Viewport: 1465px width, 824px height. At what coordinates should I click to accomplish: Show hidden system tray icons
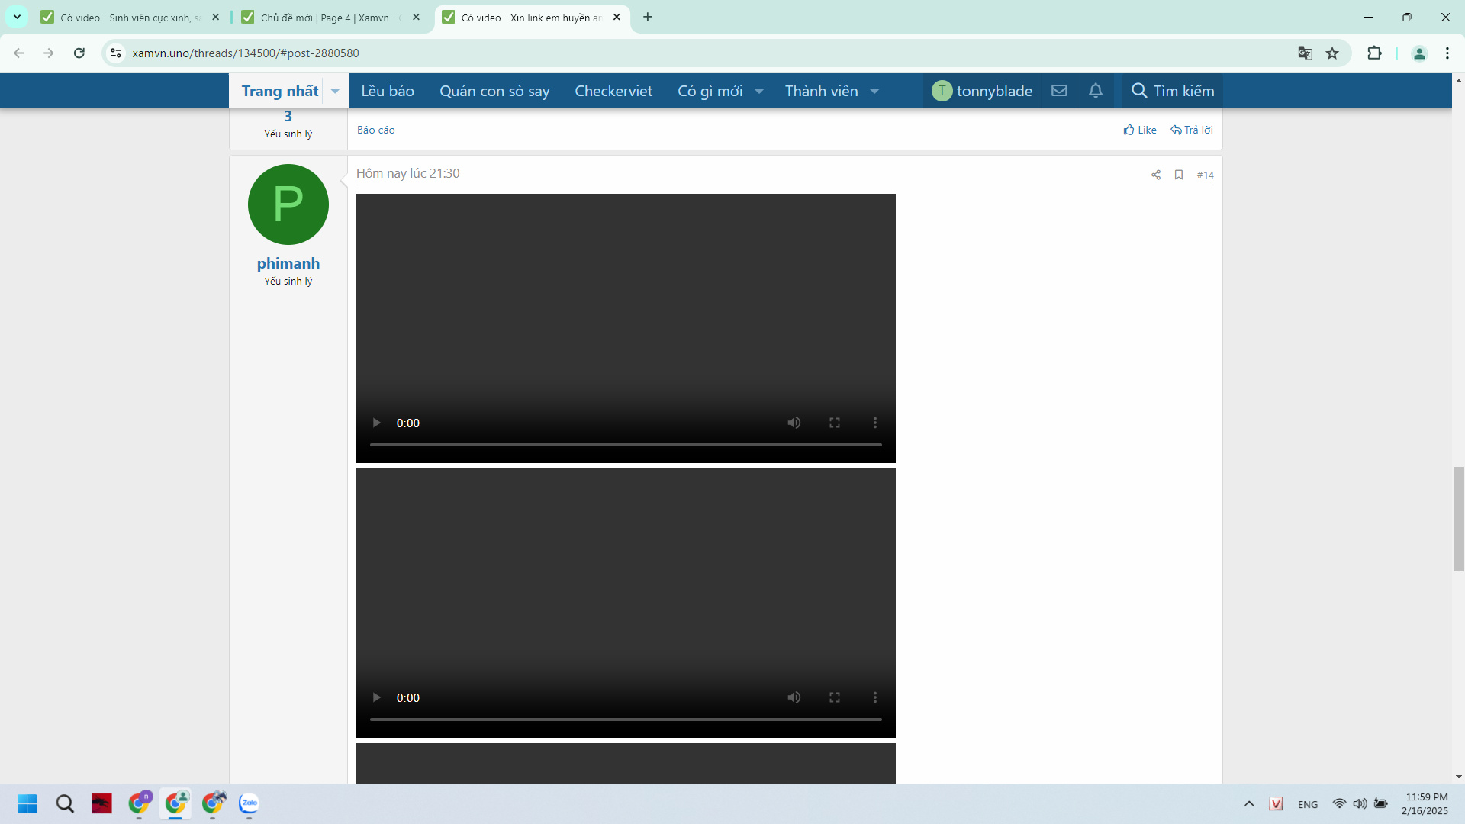(x=1249, y=803)
